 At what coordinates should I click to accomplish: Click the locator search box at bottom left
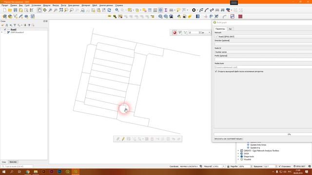click(x=17, y=166)
